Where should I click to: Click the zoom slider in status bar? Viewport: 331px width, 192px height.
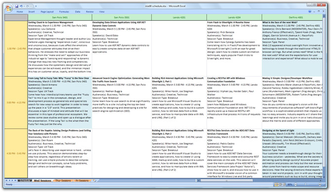coord(305,185)
